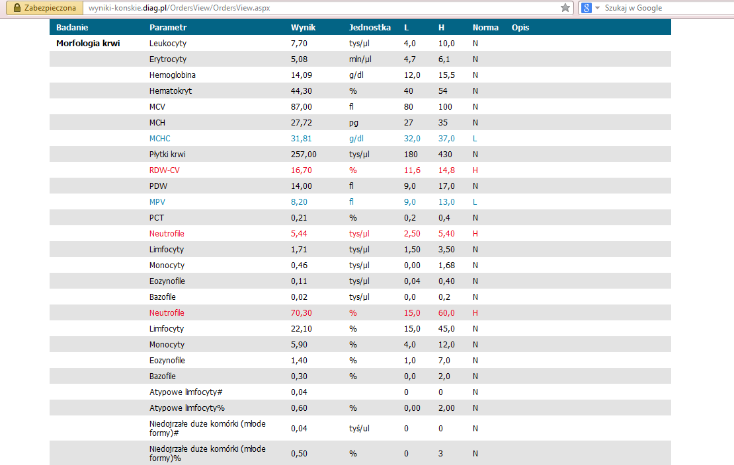Select the Leukocyty parameter
Viewport: 734px width, 465px height.
pyautogui.click(x=168, y=44)
